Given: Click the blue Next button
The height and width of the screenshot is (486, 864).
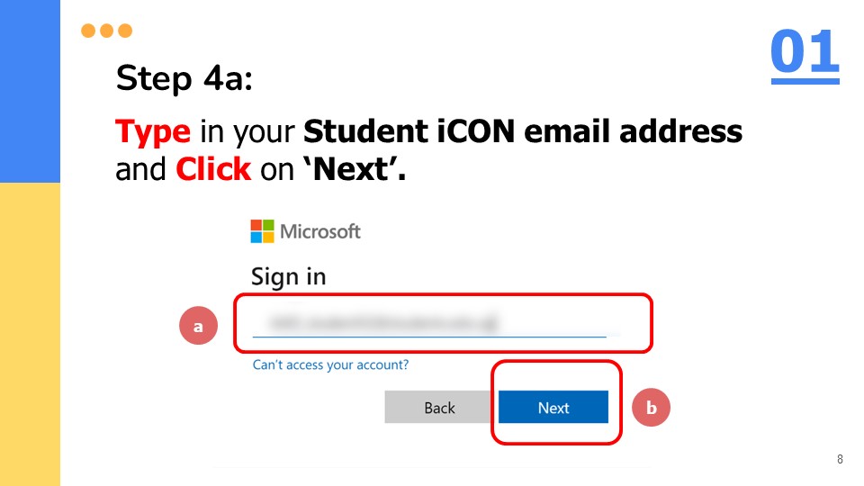Looking at the screenshot, I should (x=553, y=407).
